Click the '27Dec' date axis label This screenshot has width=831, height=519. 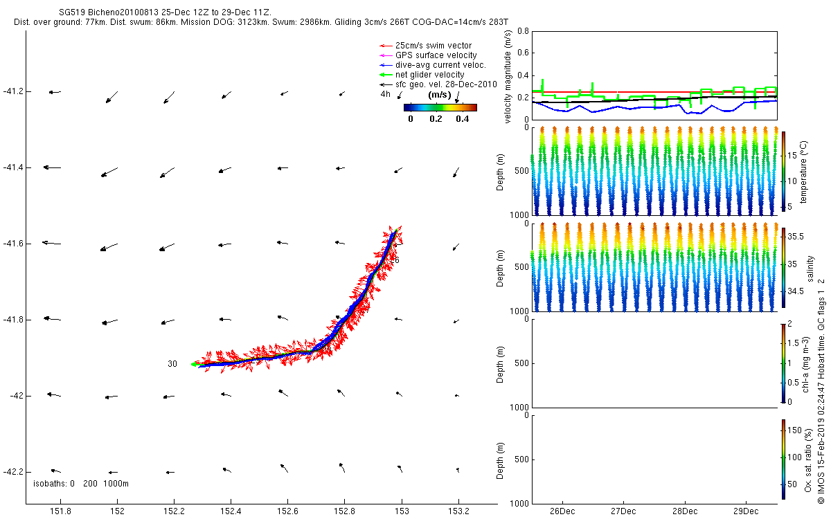[623, 512]
